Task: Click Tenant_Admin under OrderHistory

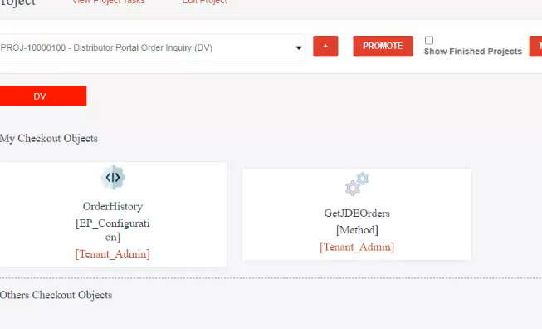Action: (113, 254)
